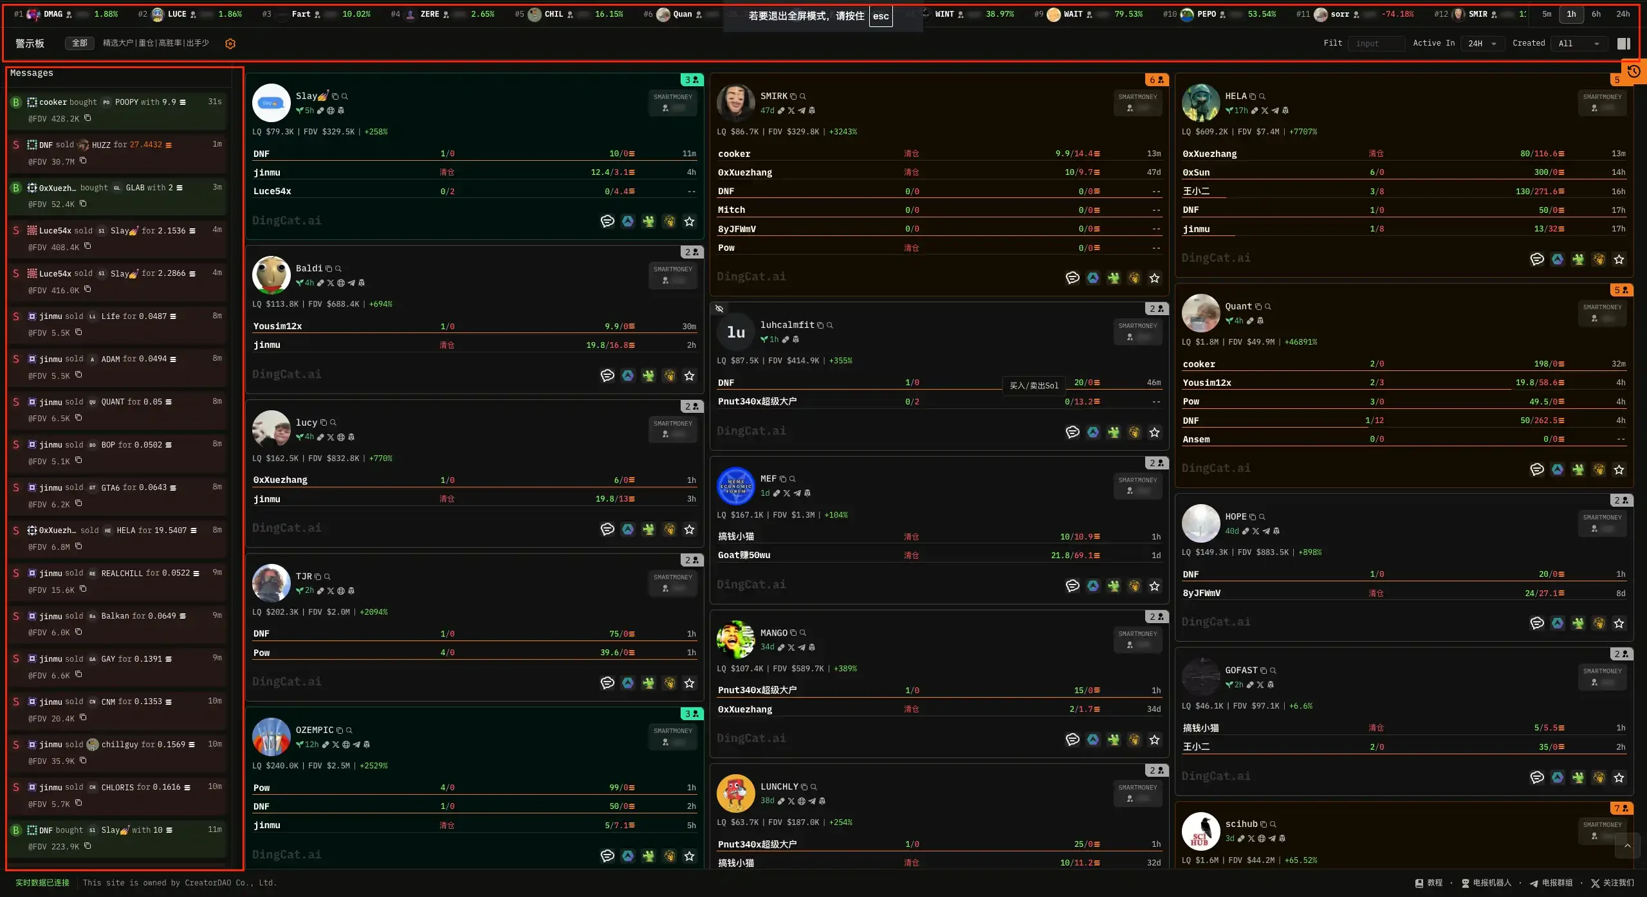The height and width of the screenshot is (897, 1647).
Task: Copy address in cooker POOPY message
Action: (x=87, y=118)
